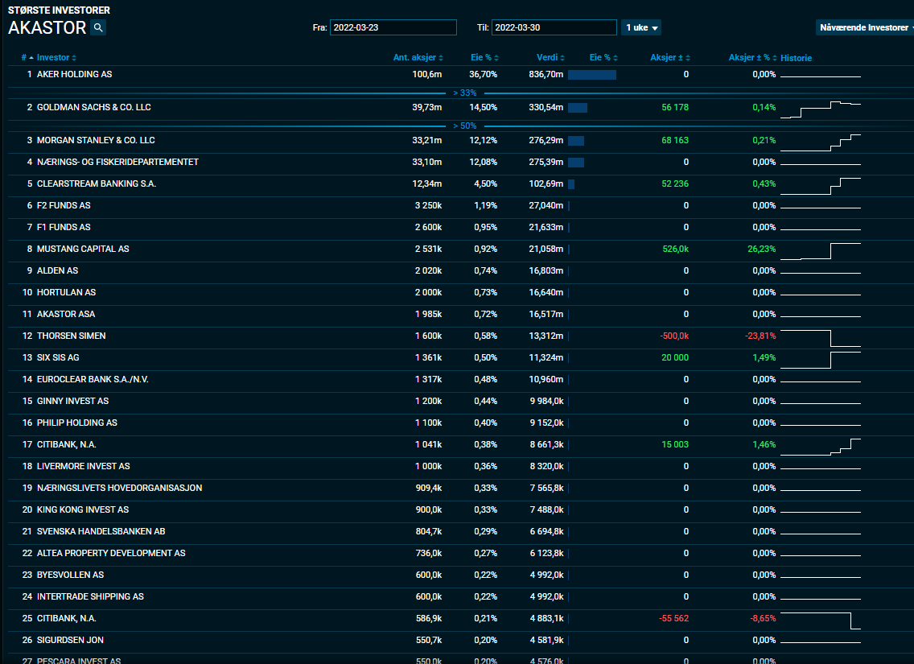The width and height of the screenshot is (914, 664).
Task: Click Mustang Capital history sparkline
Action: [820, 251]
